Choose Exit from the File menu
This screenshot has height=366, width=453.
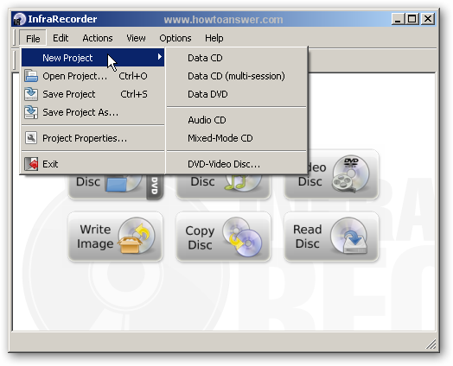[93, 164]
